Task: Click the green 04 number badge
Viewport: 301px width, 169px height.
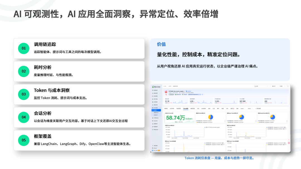Action: coord(24,117)
